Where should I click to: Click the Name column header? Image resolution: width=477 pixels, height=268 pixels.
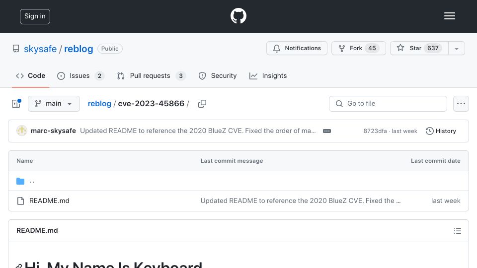click(25, 161)
